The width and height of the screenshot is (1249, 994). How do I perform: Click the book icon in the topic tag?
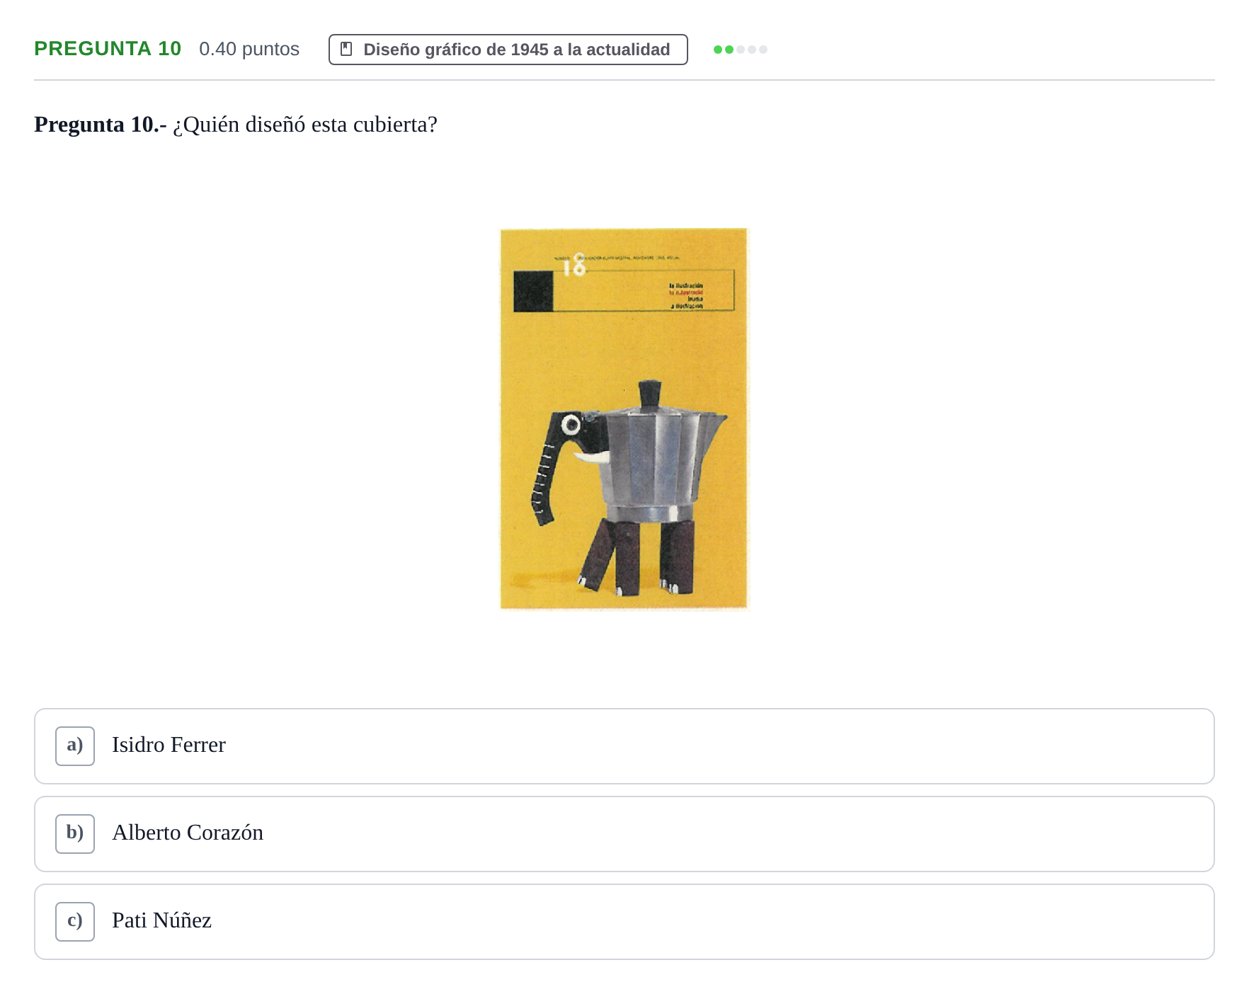click(346, 50)
